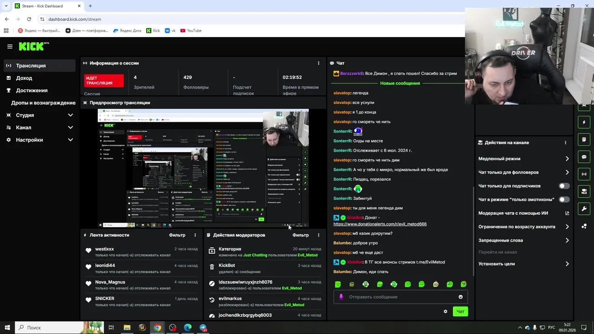Screen dimensions: 594x334
Task: Toggle Чат только для подписчиков switch
Action: (x=564, y=186)
